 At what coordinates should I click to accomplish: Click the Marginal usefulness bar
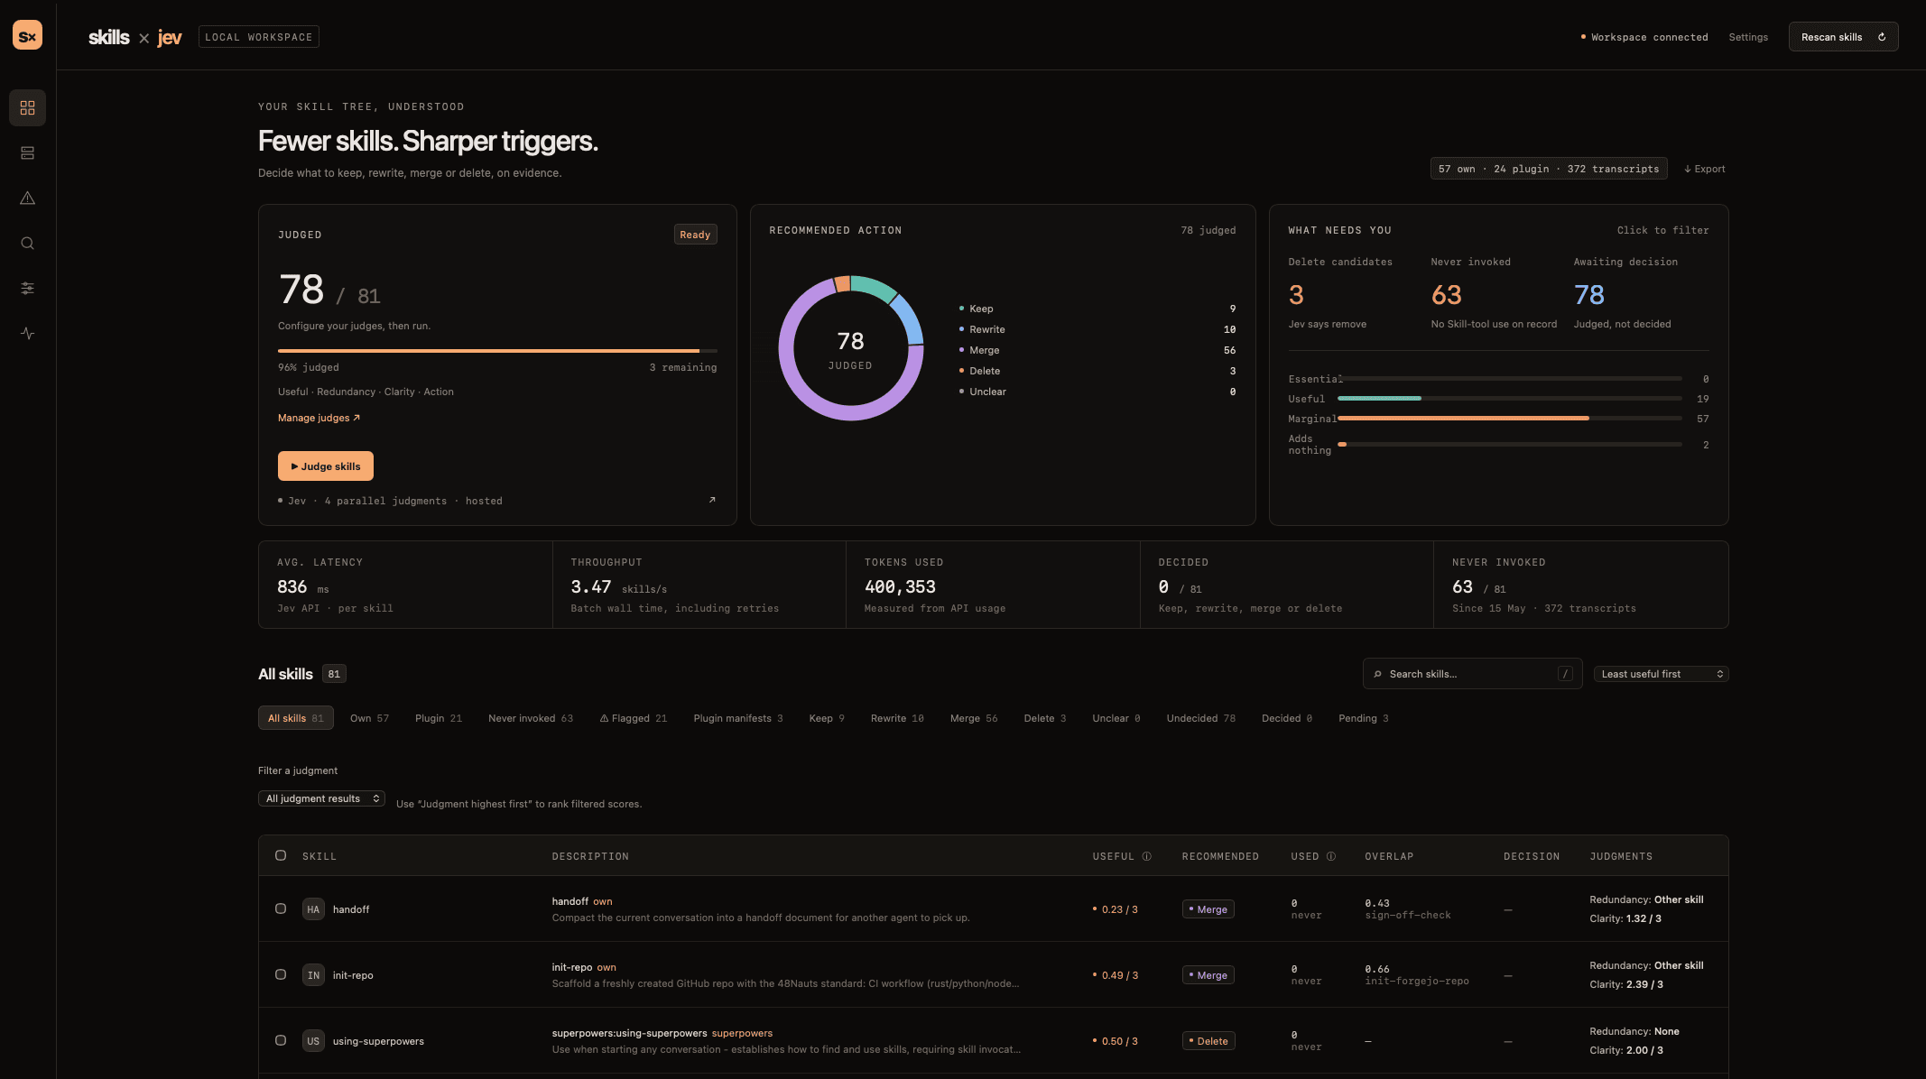(1509, 419)
